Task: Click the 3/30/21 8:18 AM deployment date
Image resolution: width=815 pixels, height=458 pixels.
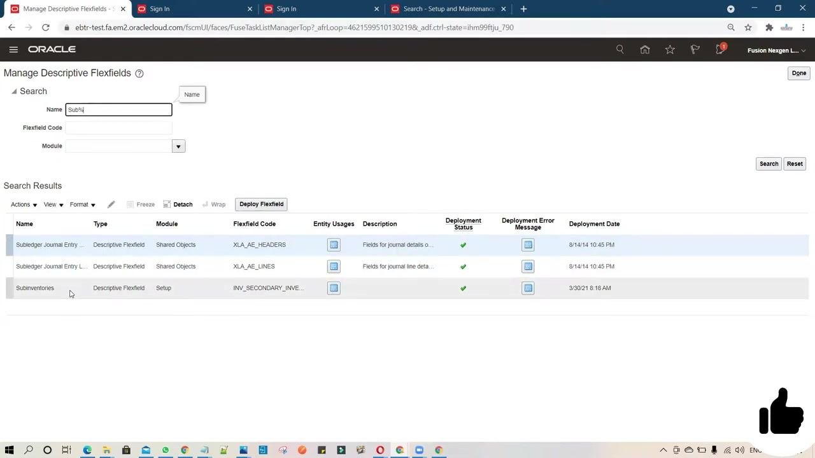Action: pyautogui.click(x=590, y=288)
